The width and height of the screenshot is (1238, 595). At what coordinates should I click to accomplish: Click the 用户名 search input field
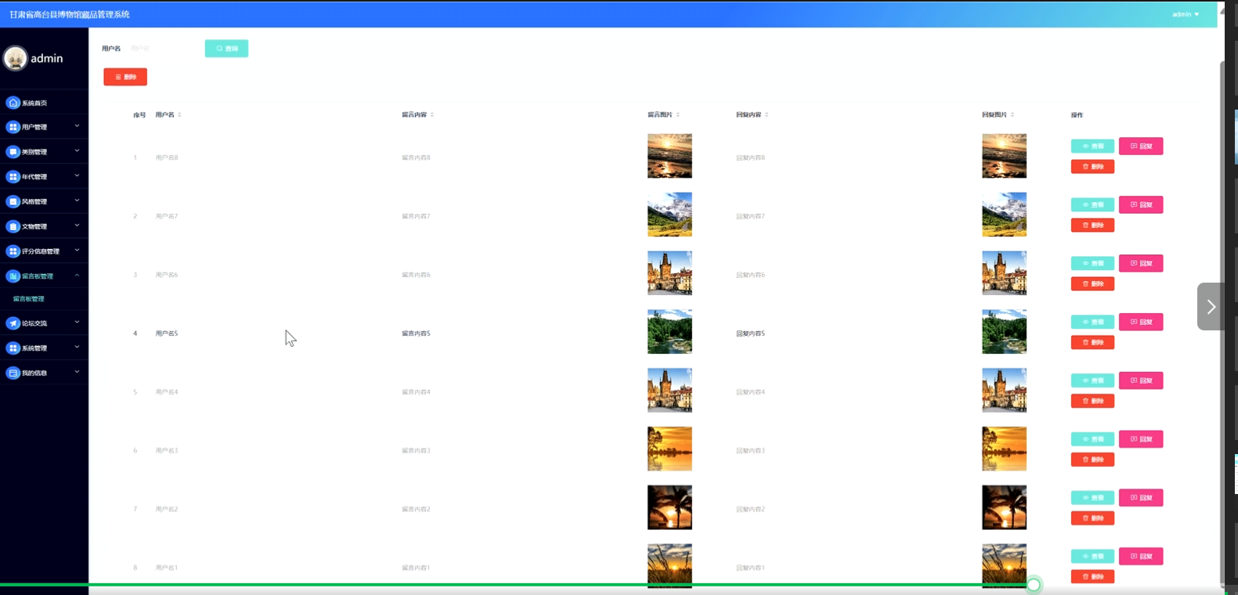tap(163, 49)
